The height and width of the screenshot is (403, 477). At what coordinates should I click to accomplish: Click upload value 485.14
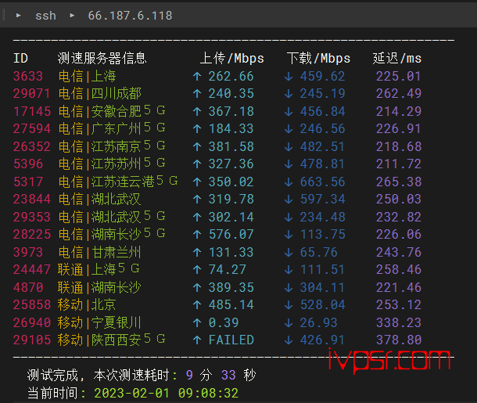pos(231,304)
